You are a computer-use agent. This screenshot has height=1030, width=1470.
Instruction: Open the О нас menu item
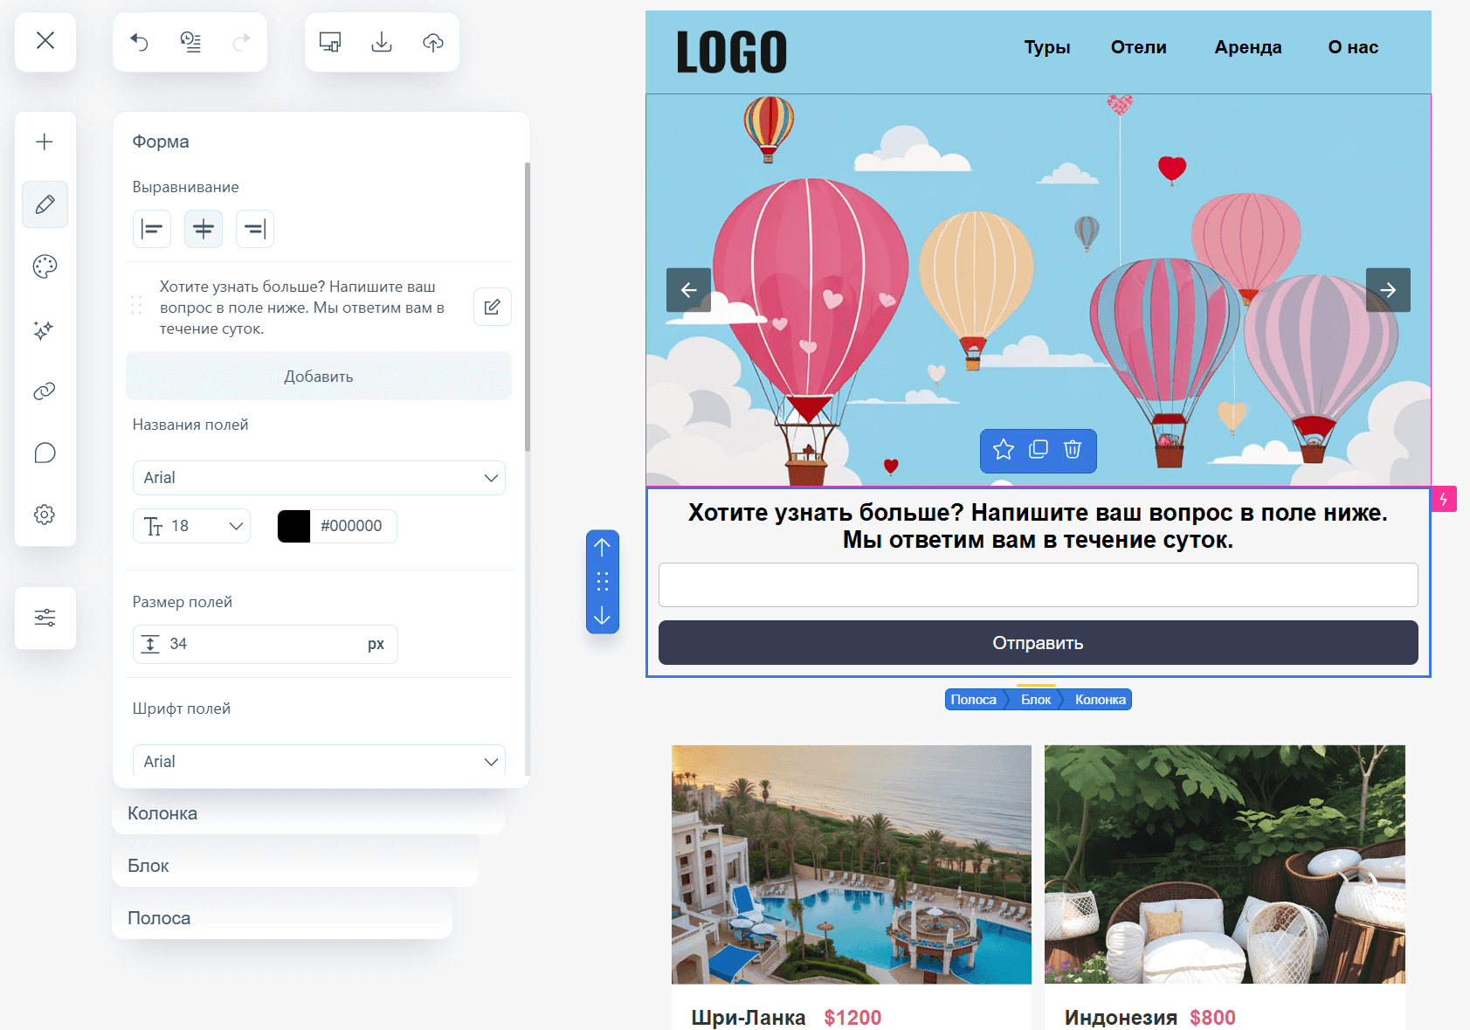[x=1353, y=47]
